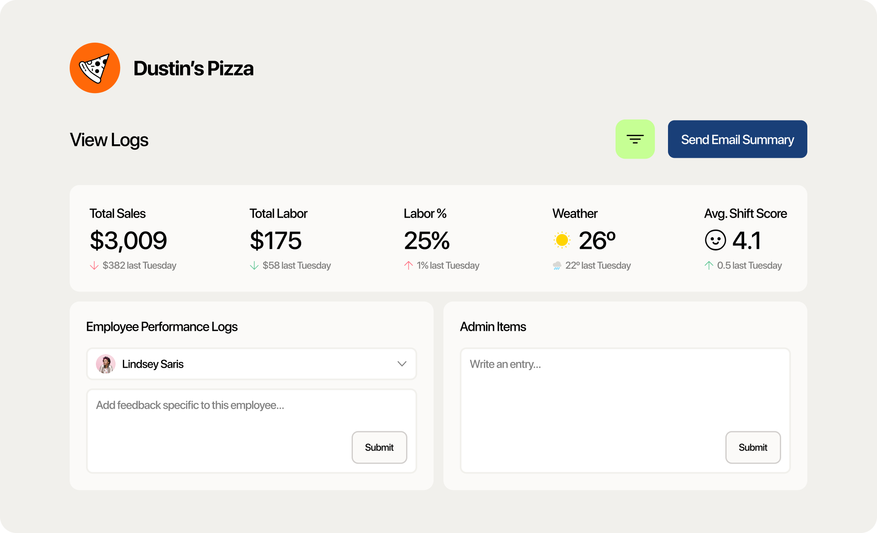Click the sun icon in the Weather card
Image resolution: width=877 pixels, height=533 pixels.
tap(561, 240)
